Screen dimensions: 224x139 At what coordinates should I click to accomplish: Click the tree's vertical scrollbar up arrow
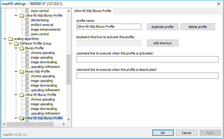68,11
